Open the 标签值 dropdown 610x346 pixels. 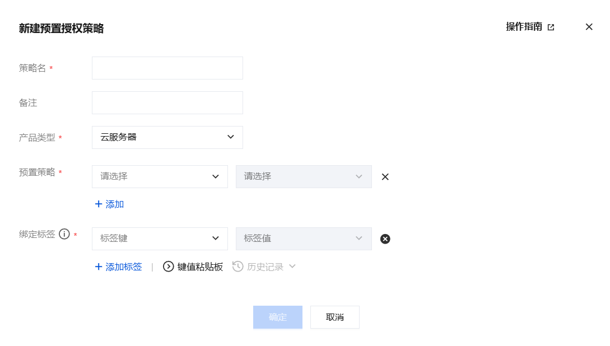point(304,239)
